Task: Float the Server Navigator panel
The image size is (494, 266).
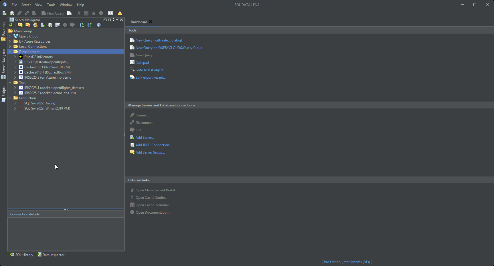Action: click(118, 20)
